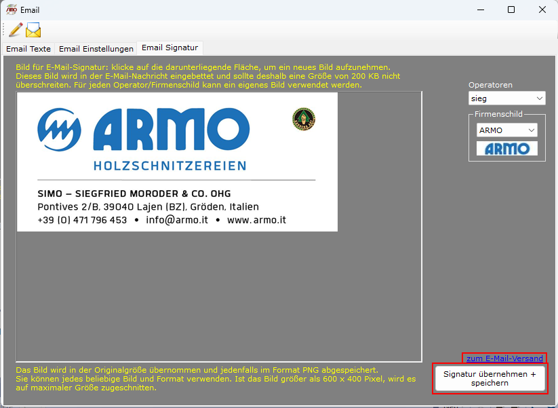Click the 'Firmenschild' group label

498,114
